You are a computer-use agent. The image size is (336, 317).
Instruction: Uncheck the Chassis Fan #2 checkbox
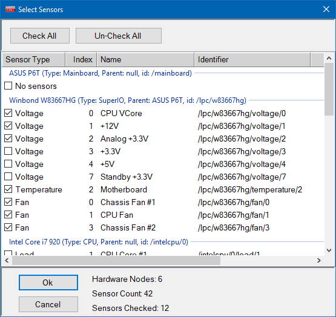pos(8,227)
